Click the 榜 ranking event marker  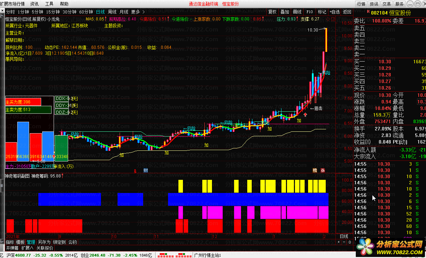click(315, 170)
